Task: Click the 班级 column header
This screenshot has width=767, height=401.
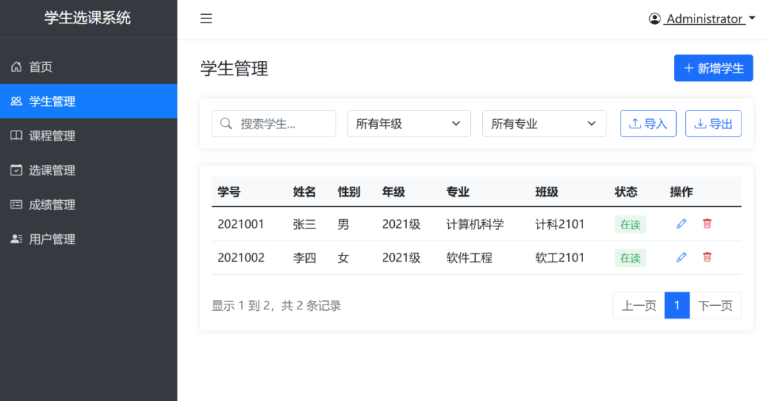Action: [x=547, y=192]
